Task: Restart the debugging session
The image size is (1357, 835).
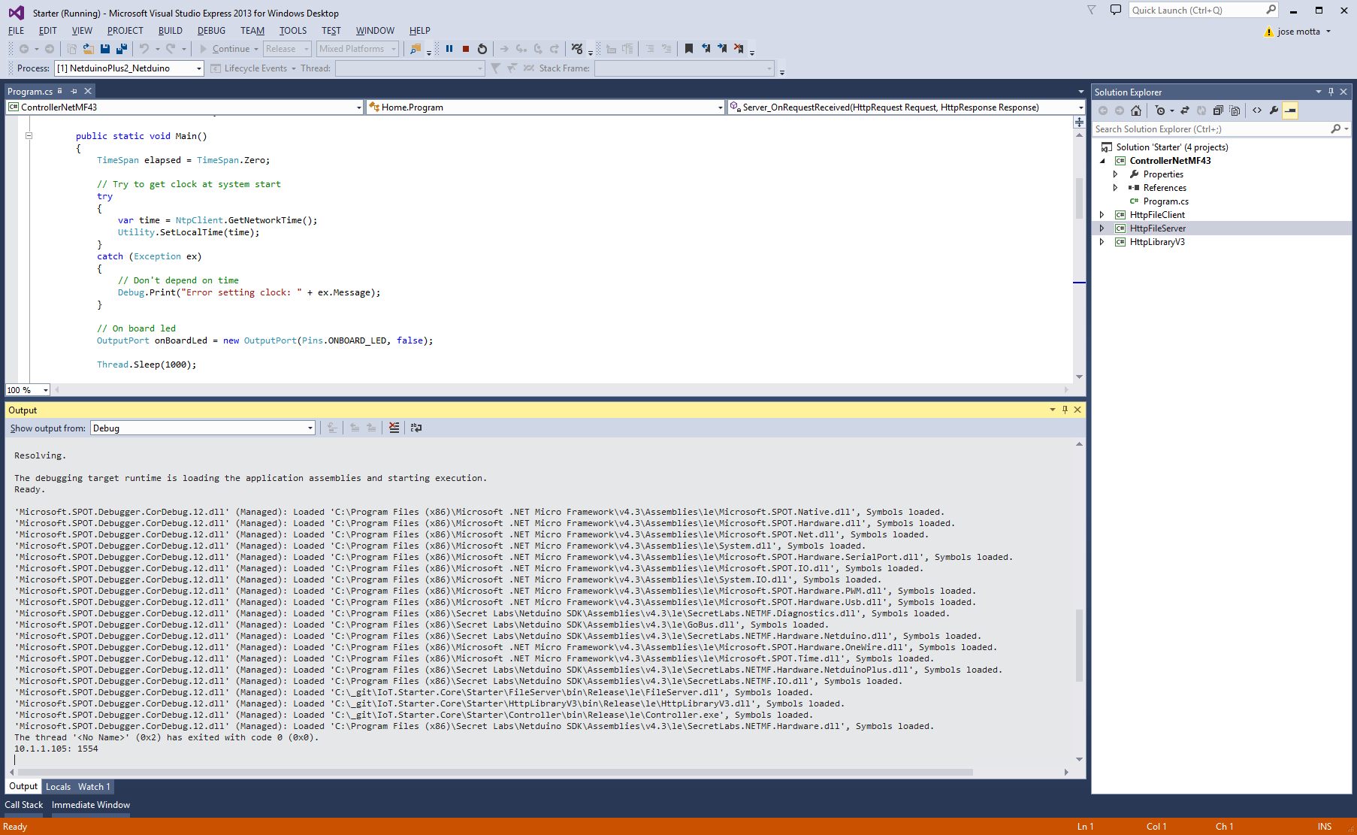Action: pos(482,49)
